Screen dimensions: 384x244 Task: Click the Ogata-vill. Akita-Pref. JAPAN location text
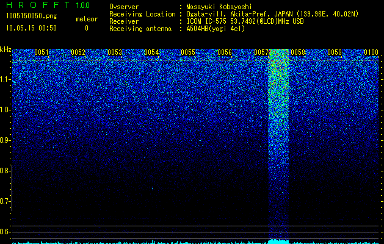(x=272, y=14)
